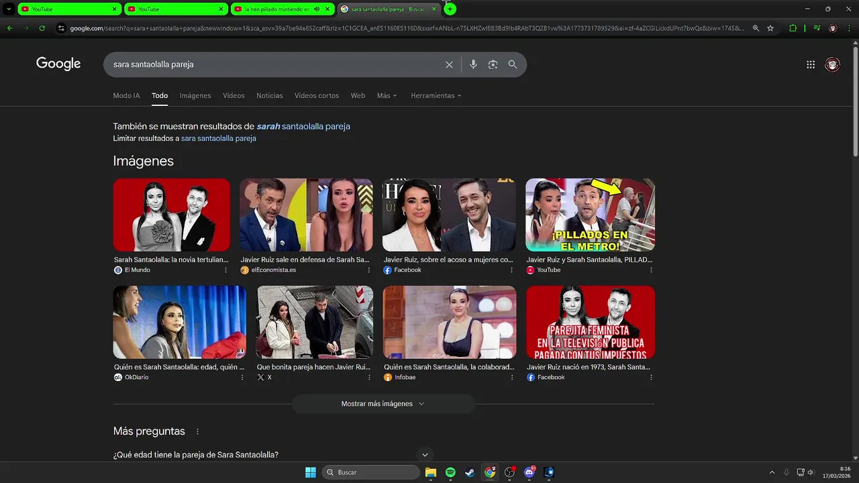This screenshot has height=483, width=859.
Task: Select the Noticias tab
Action: pos(270,95)
